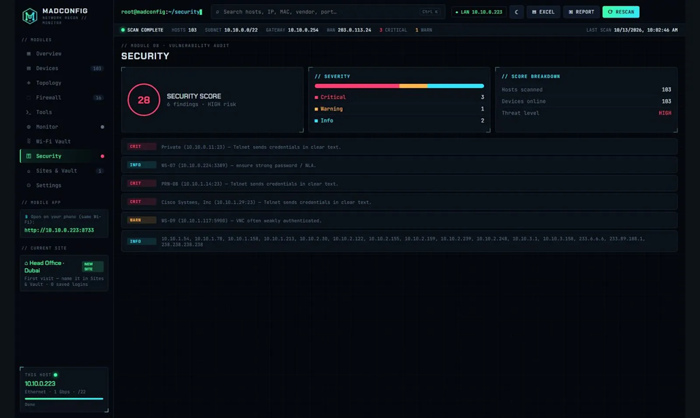Generate a REPORT
This screenshot has height=418, width=700.
pyautogui.click(x=581, y=12)
